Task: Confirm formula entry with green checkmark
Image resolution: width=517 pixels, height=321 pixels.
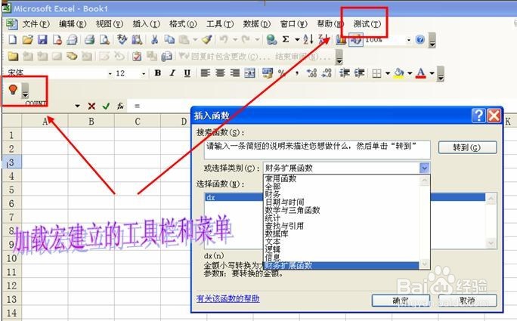Action: coord(106,106)
